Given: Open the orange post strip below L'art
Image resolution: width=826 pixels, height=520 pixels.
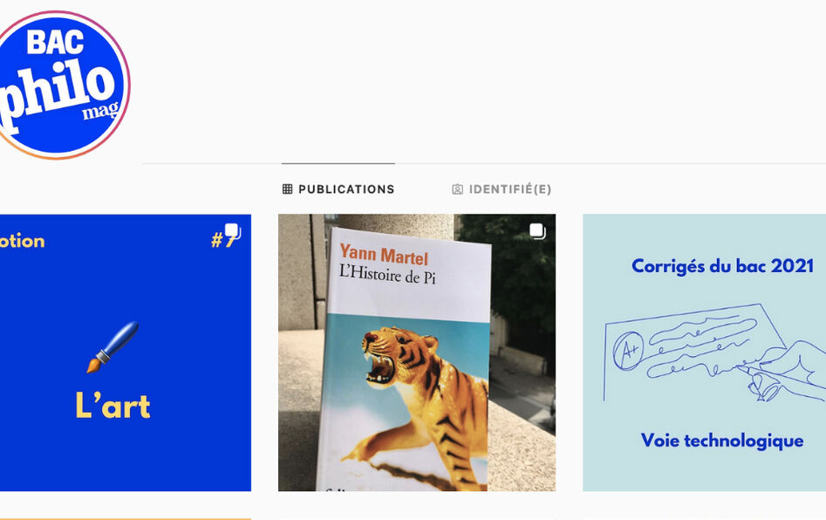Looking at the screenshot, I should pos(126,518).
